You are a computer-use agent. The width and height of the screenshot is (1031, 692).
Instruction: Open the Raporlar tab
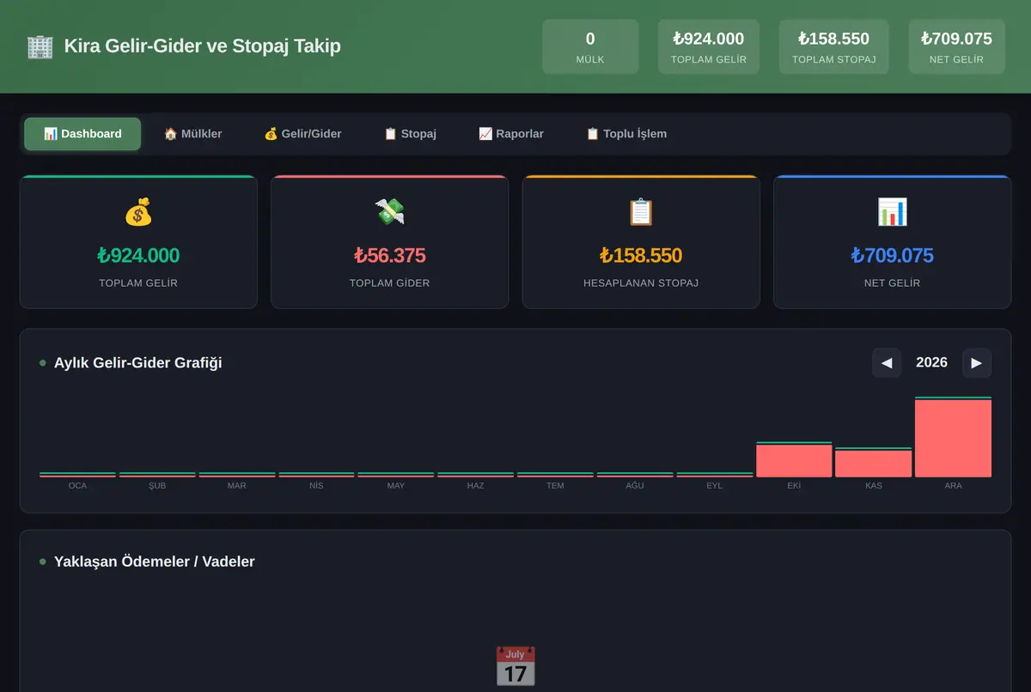[511, 134]
